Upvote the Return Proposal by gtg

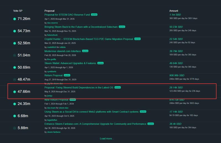click(15, 80)
